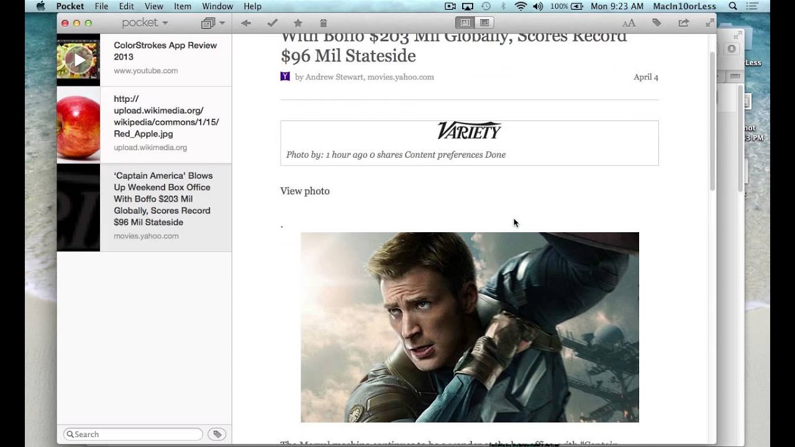This screenshot has width=795, height=447.
Task: Expand the pocket list filter dropdown
Action: (145, 23)
